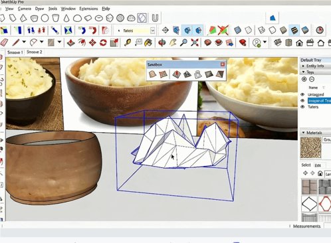Select the Eraser tool
Viewport: 331px width, 243px height.
4,42
